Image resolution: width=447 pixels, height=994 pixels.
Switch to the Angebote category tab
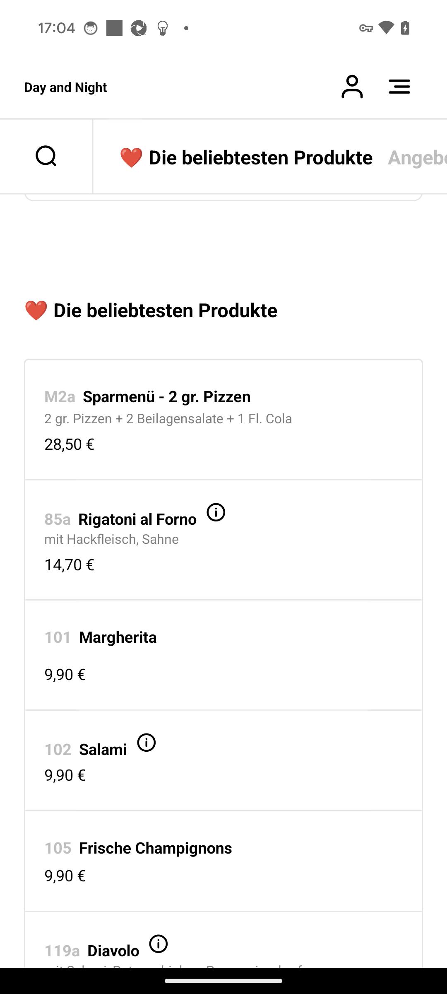tap(417, 158)
